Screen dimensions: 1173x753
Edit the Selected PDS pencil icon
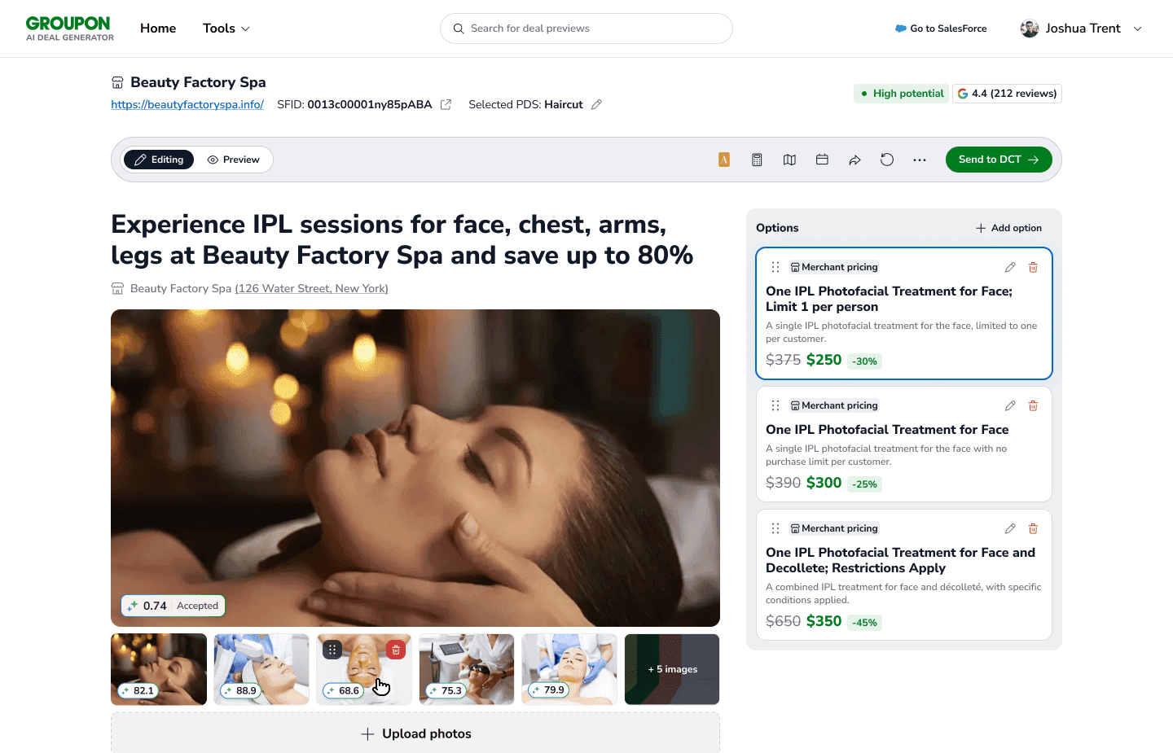pyautogui.click(x=596, y=104)
